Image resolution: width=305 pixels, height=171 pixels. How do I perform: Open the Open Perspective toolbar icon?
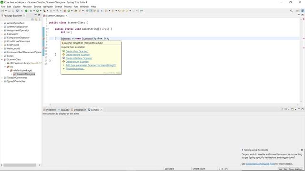click(x=297, y=11)
